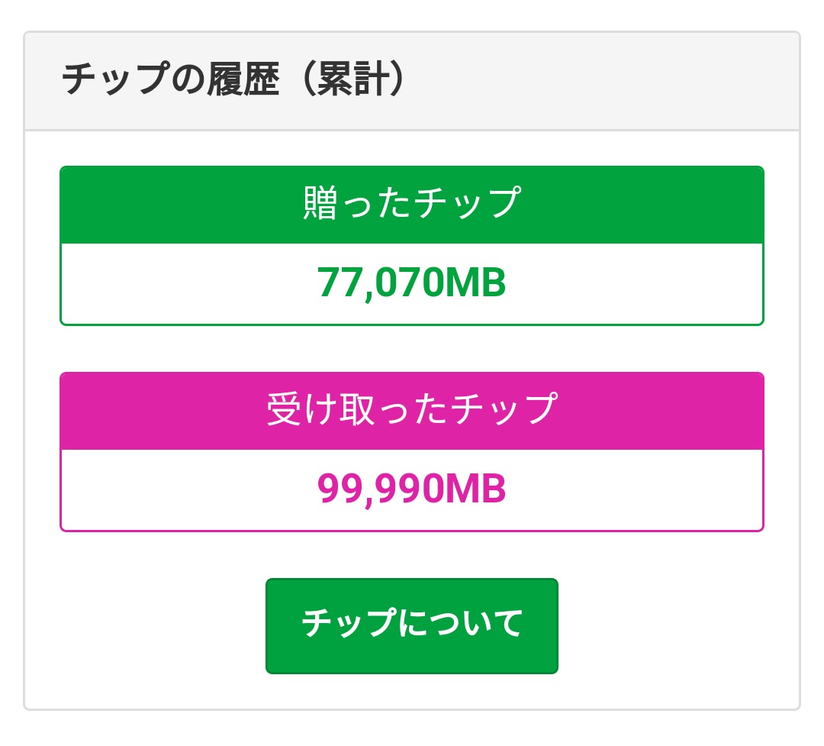
Task: Click the blank gap between the two chip cards
Action: click(x=412, y=349)
